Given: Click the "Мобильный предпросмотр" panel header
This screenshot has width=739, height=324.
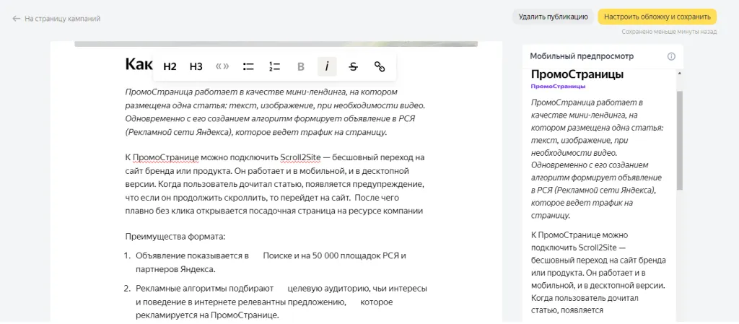Looking at the screenshot, I should click(x=603, y=56).
